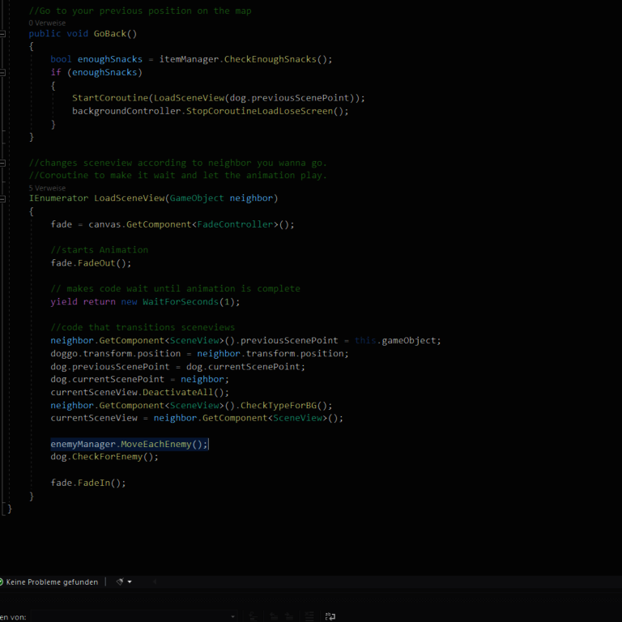Open the code cleanup broom icon

point(120,582)
